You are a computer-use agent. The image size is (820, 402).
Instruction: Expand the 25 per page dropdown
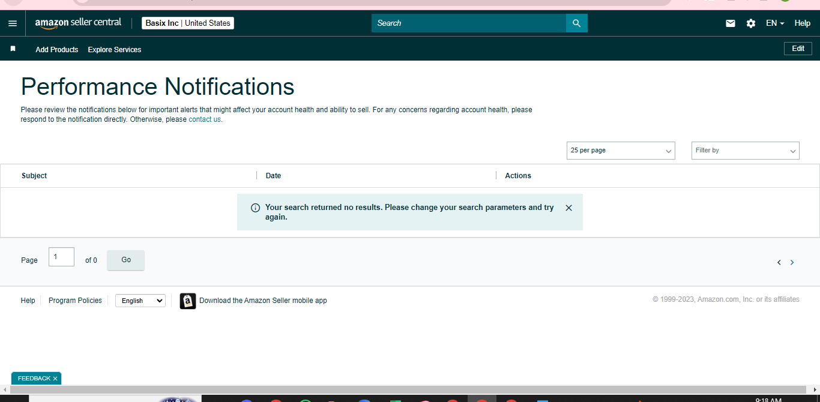(x=621, y=151)
